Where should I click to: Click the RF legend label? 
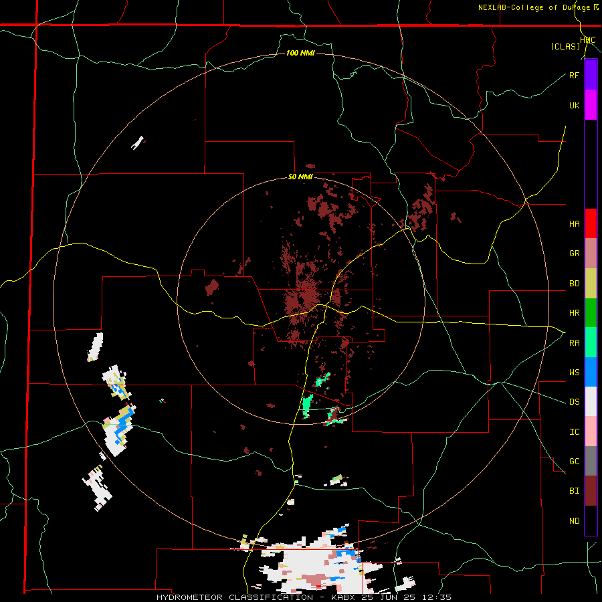tap(574, 75)
